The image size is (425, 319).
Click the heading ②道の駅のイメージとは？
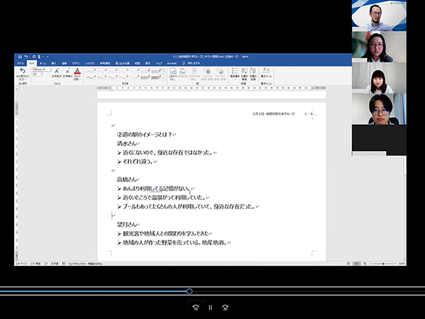(144, 135)
